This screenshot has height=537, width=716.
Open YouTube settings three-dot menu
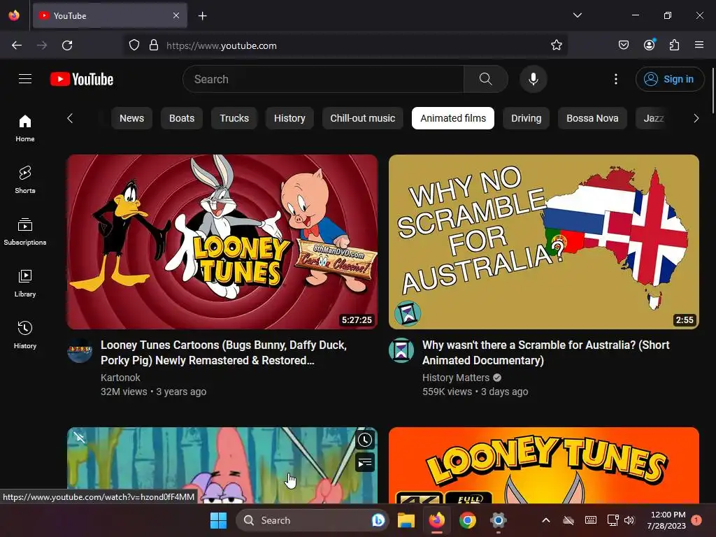point(615,79)
